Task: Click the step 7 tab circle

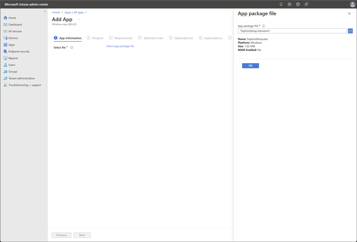Action: pos(230,38)
